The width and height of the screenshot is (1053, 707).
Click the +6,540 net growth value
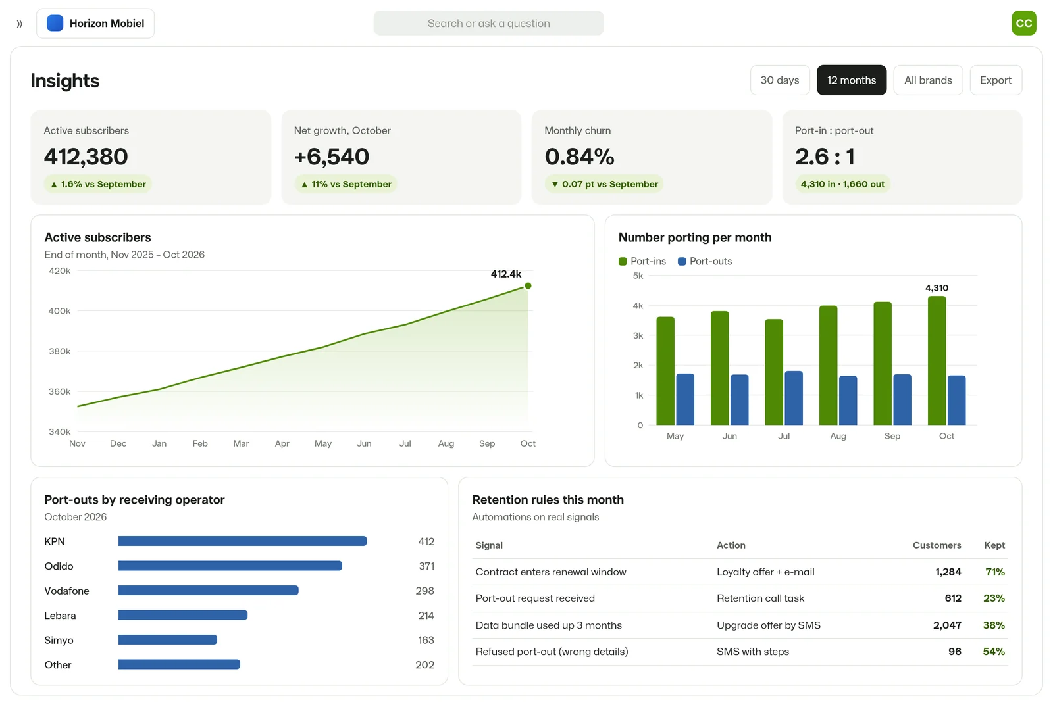pos(332,157)
